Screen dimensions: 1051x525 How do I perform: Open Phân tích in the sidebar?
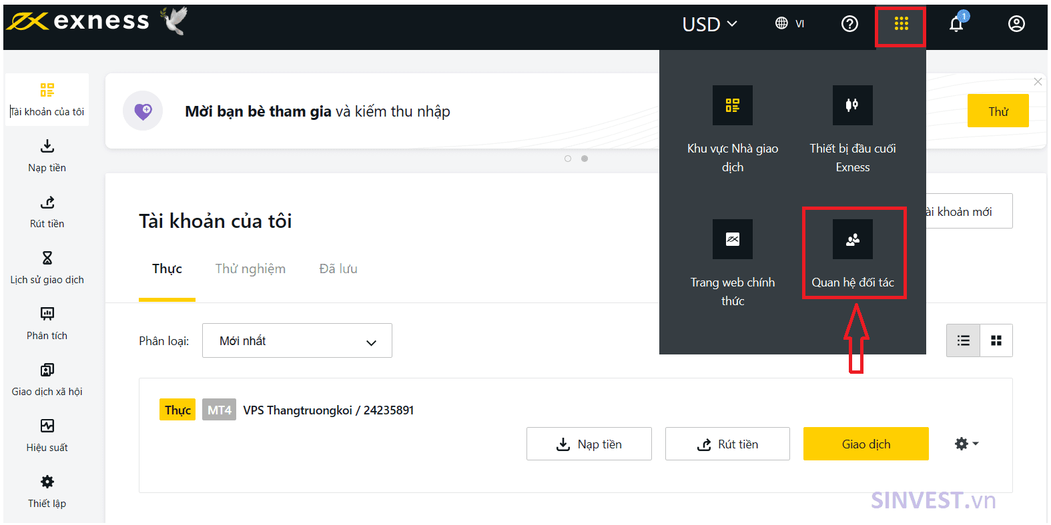pos(47,324)
